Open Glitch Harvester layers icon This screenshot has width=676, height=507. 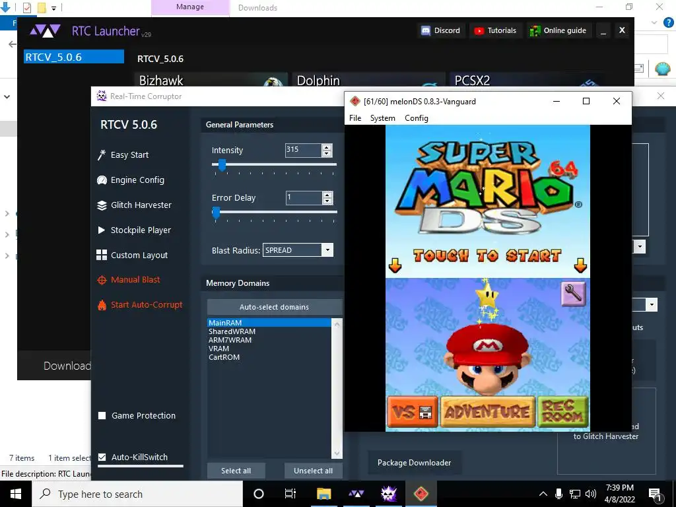pyautogui.click(x=102, y=205)
